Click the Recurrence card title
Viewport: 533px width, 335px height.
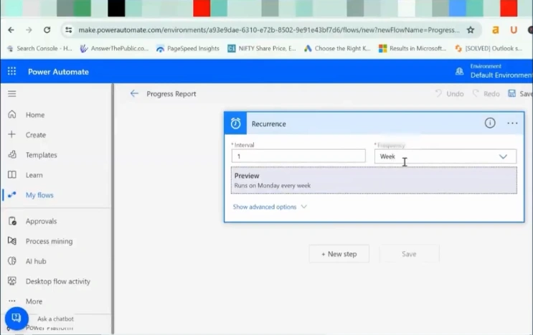(x=268, y=124)
